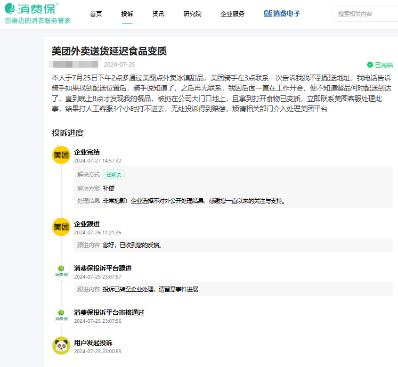Click the 消费保投诉平台跟进 step title
This screenshot has height=367, width=398.
[x=103, y=268]
